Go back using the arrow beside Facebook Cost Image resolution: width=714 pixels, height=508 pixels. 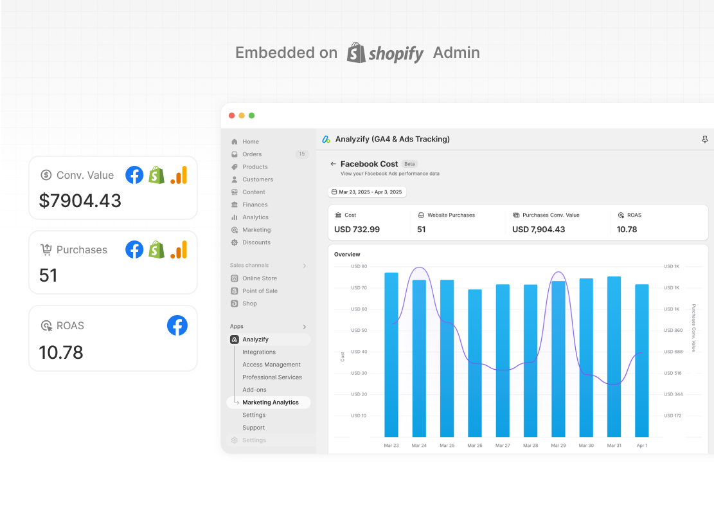[x=334, y=164]
